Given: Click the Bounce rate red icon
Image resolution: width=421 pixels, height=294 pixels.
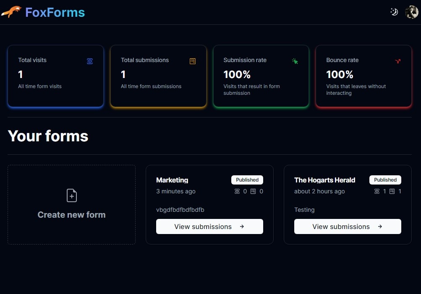Looking at the screenshot, I should click(398, 61).
